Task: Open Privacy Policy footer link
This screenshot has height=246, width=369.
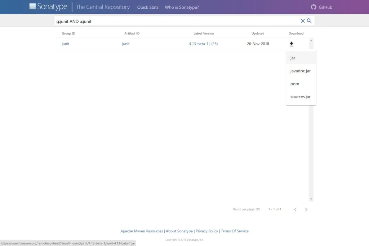Action: [206, 231]
